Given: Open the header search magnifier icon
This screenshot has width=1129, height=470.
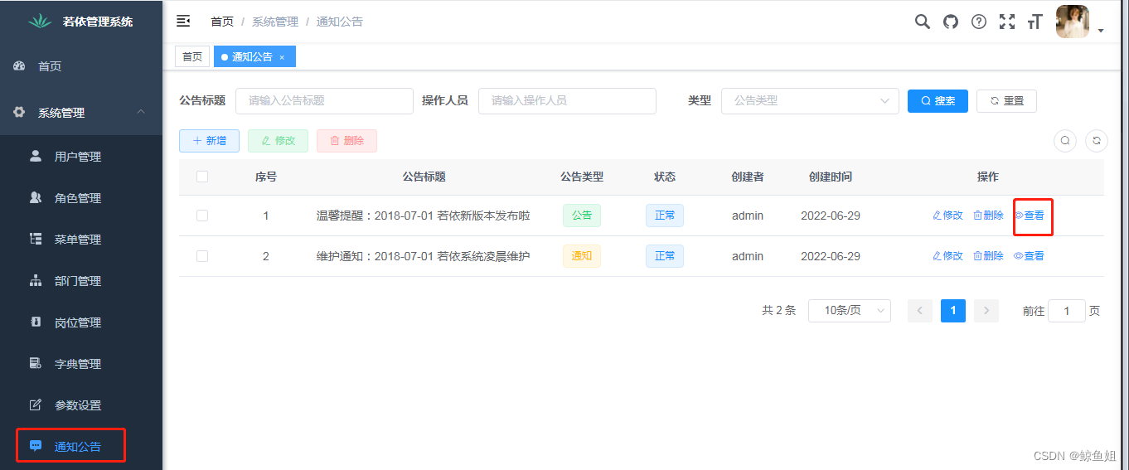Looking at the screenshot, I should click(922, 22).
